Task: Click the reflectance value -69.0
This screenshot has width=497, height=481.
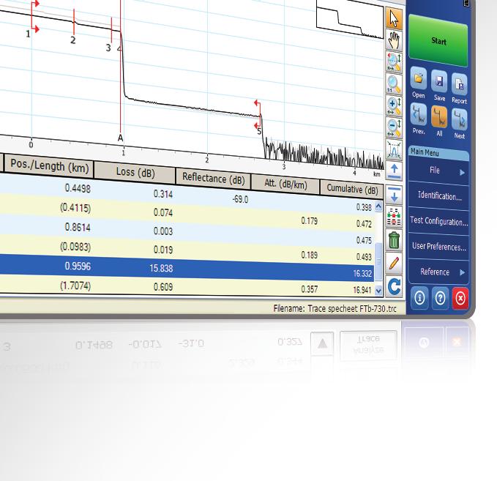Action: click(240, 199)
